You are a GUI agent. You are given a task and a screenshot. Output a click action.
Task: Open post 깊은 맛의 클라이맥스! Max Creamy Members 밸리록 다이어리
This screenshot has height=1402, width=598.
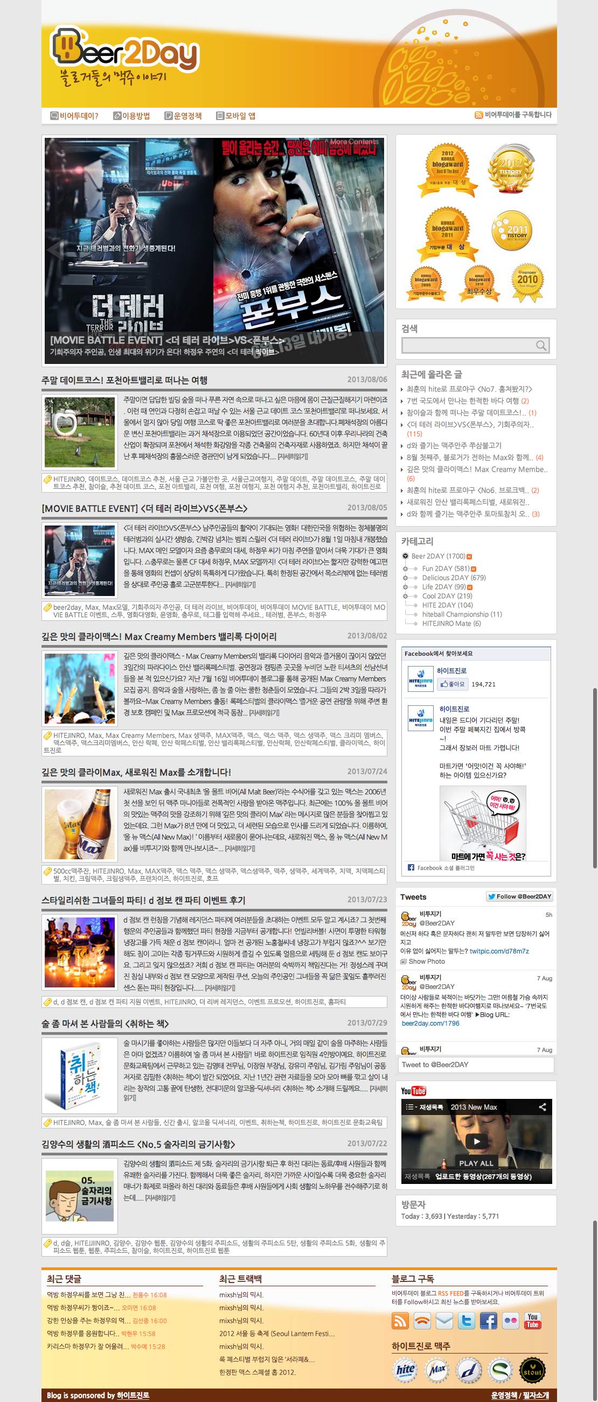point(159,637)
